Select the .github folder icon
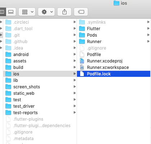The height and width of the screenshot is (144, 151). pyautogui.click(x=8, y=41)
